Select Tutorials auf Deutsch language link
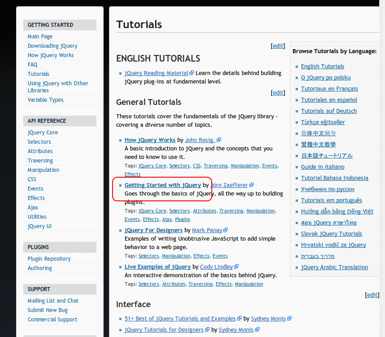385x337 pixels. [329, 111]
